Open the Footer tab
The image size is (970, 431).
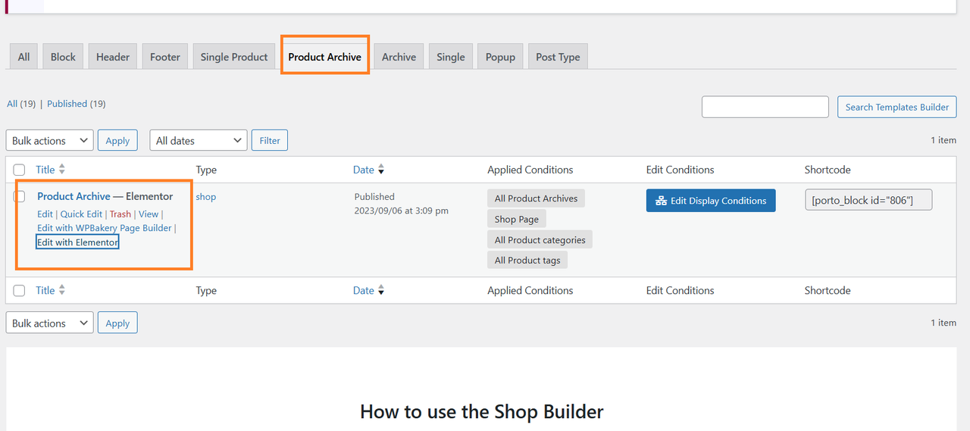pyautogui.click(x=165, y=57)
